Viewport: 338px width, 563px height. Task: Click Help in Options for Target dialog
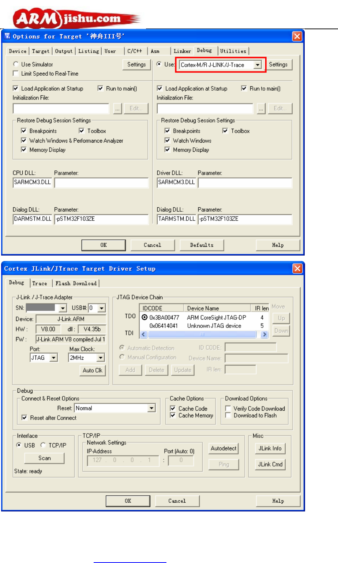[x=278, y=245]
